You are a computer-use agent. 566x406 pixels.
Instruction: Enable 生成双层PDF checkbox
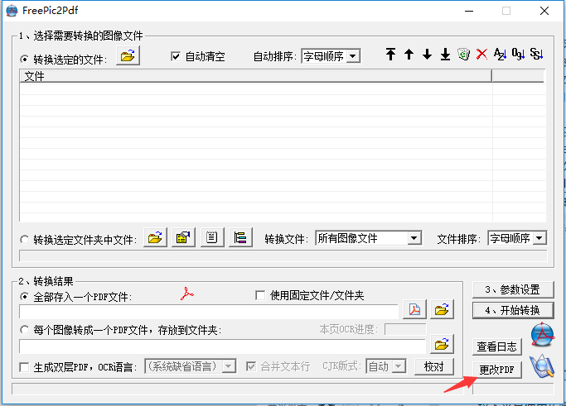pyautogui.click(x=24, y=367)
